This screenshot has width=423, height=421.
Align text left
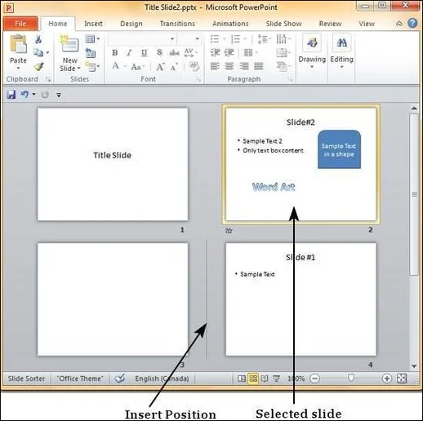(215, 66)
